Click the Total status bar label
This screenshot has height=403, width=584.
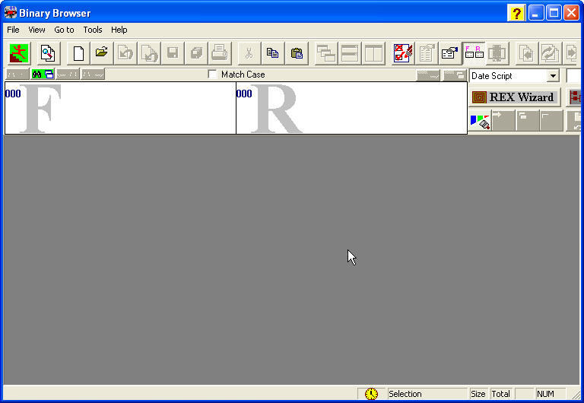pyautogui.click(x=501, y=394)
